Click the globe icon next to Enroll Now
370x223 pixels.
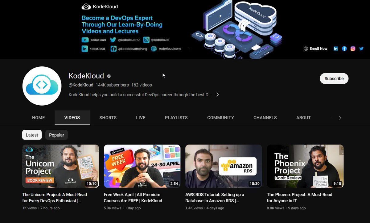pos(306,48)
